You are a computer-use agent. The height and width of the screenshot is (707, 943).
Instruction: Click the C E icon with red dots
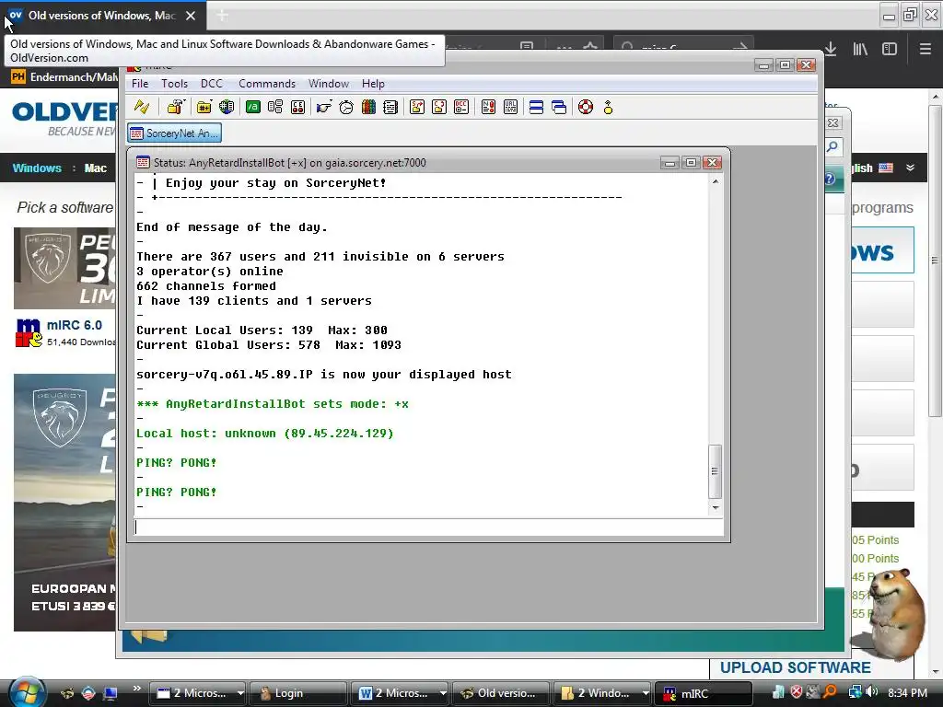click(x=297, y=107)
